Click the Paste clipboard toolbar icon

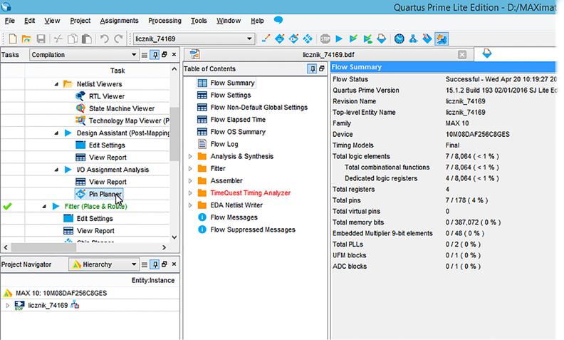pyautogui.click(x=87, y=38)
